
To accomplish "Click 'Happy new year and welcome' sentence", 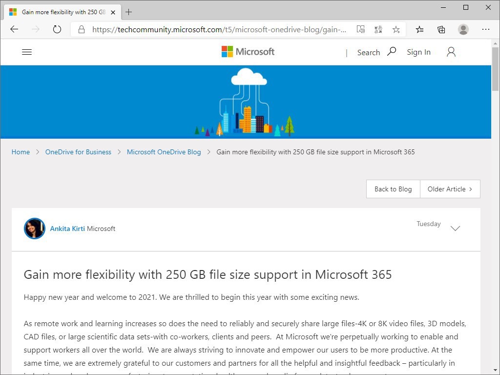I will (191, 297).
